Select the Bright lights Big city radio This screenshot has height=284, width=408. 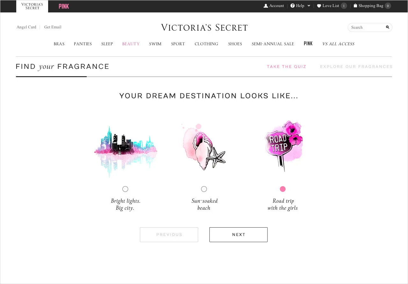pos(125,189)
